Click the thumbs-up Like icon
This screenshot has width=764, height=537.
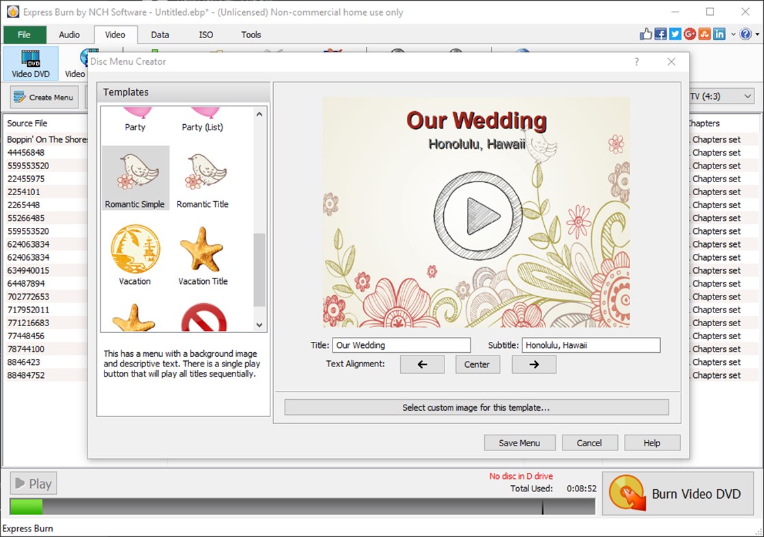pos(645,33)
